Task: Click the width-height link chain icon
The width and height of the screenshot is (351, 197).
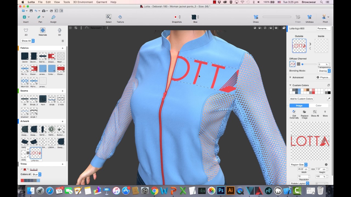Action: 313,169
